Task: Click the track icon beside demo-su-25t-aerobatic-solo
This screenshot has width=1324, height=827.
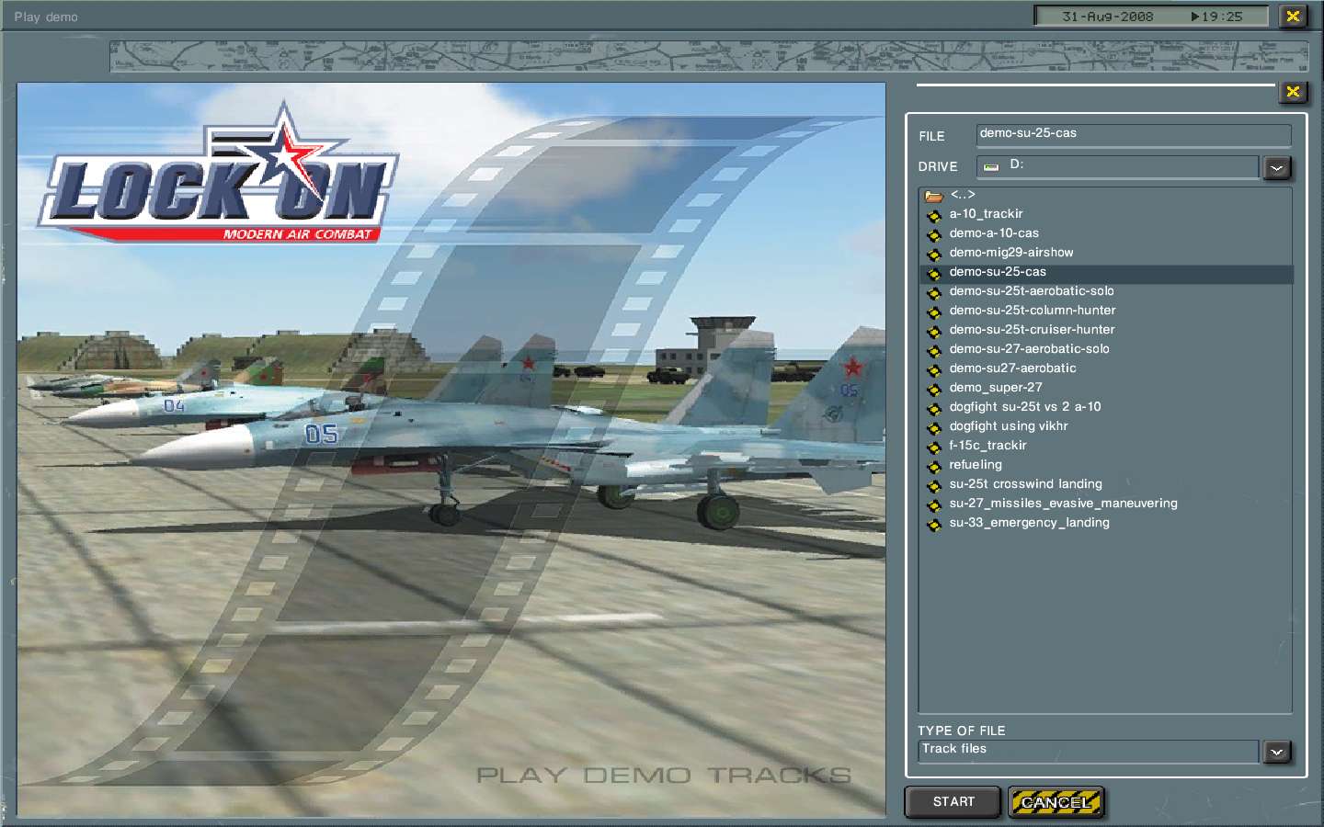Action: pyautogui.click(x=934, y=293)
